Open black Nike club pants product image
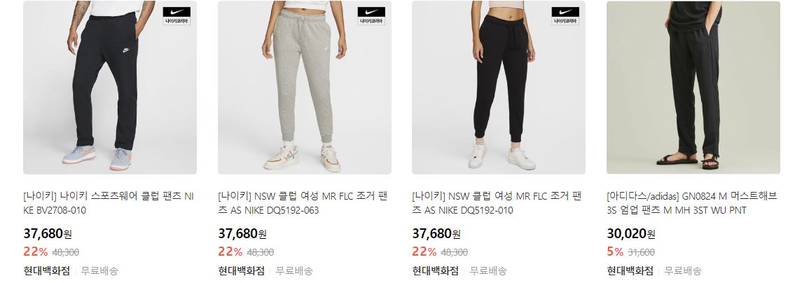Screen dimensions: 795x283 110,88
